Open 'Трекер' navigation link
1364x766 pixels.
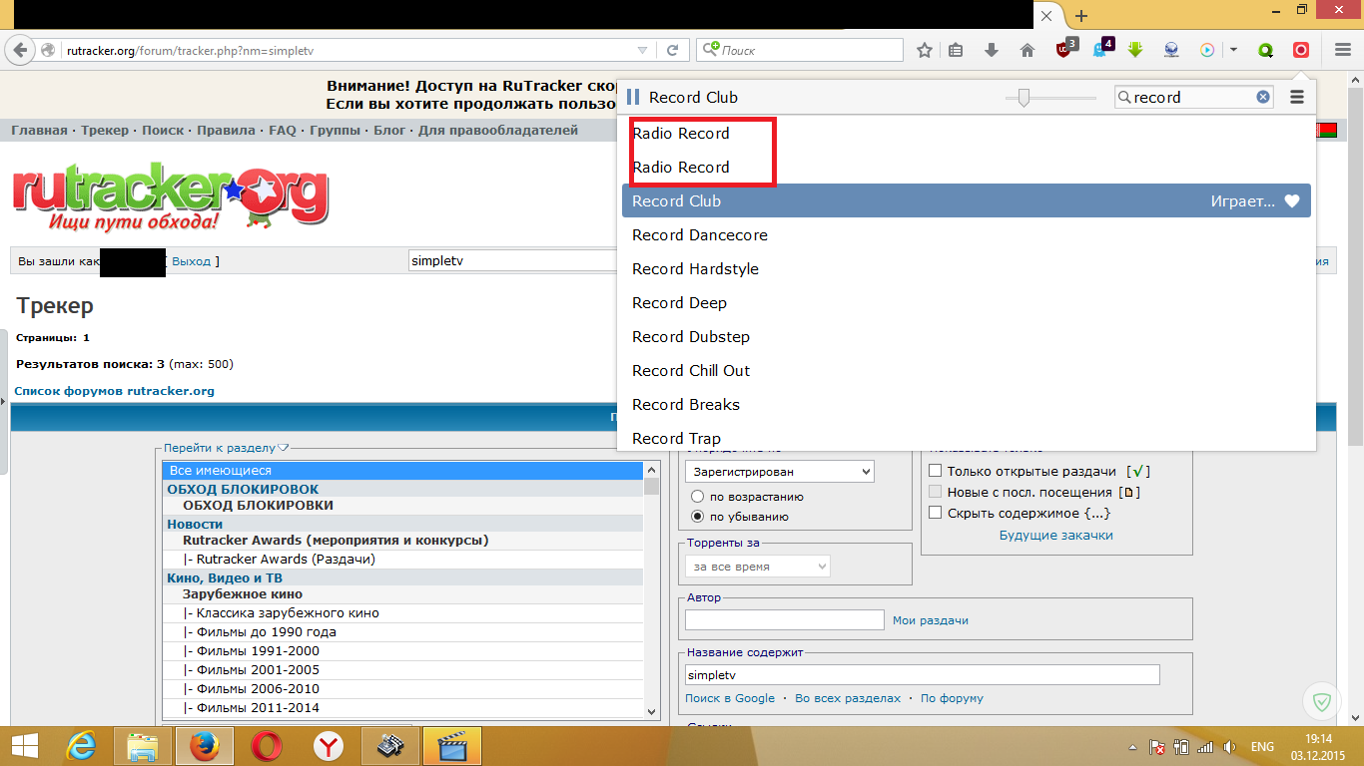(105, 131)
